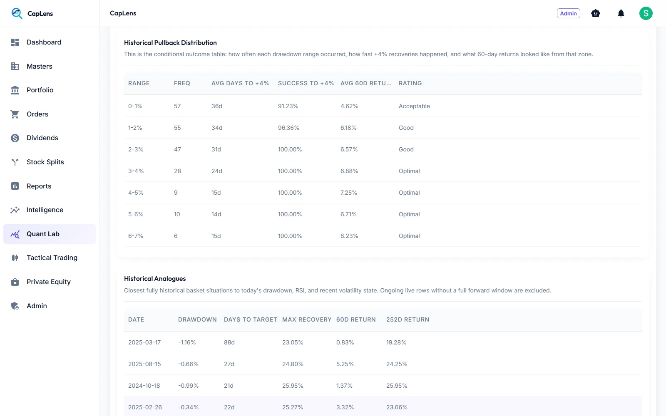666x416 pixels.
Task: Sort by RANGE column header
Action: (139, 83)
